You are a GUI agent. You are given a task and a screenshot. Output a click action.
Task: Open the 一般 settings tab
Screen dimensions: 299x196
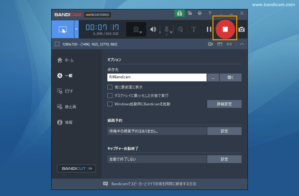coord(65,76)
